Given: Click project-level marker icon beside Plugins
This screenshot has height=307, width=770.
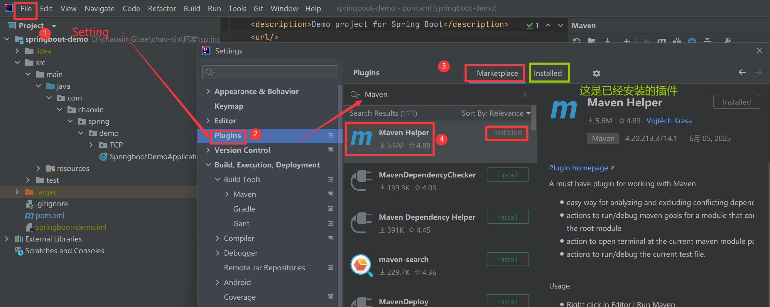Looking at the screenshot, I should click(x=330, y=135).
